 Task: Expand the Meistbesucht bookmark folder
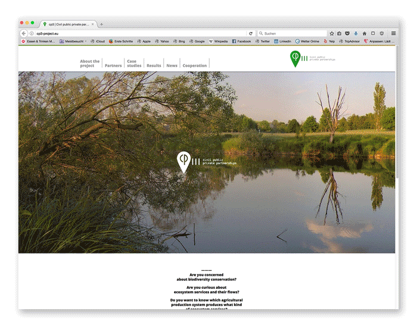click(73, 41)
